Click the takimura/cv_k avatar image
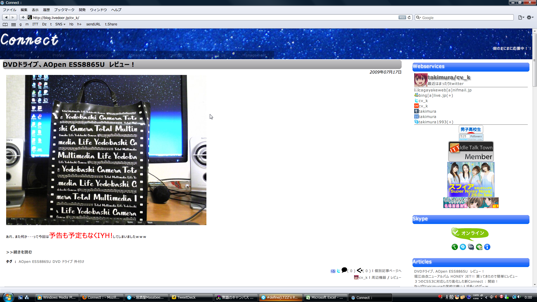 [x=421, y=80]
